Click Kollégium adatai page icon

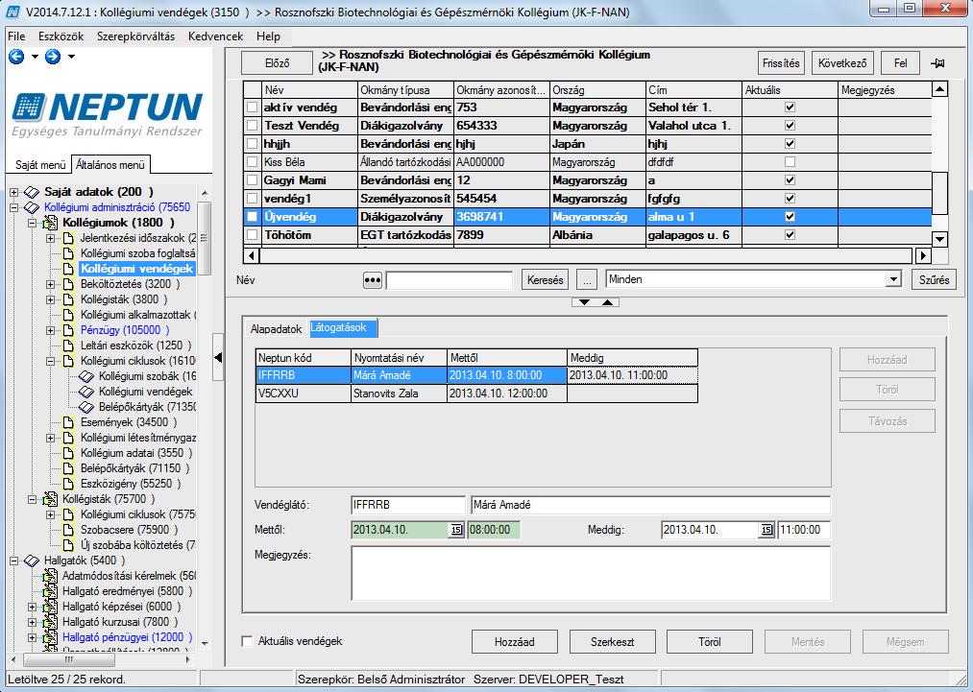click(x=69, y=453)
